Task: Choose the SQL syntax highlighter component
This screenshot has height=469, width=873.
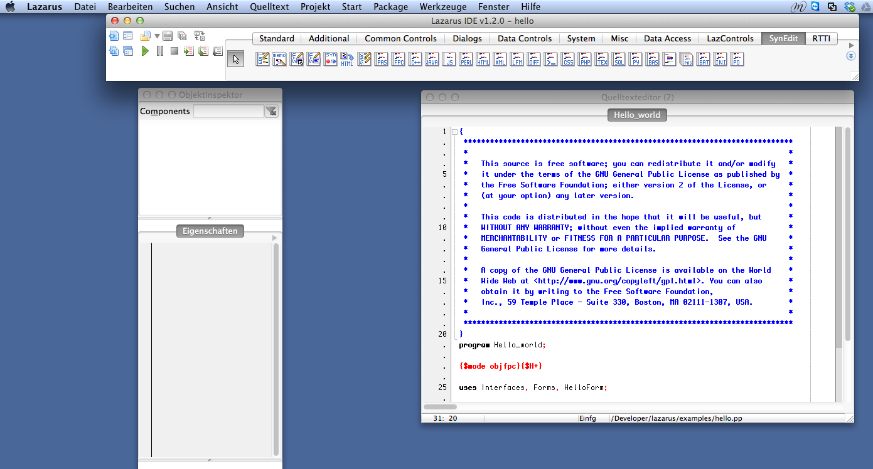Action: tap(619, 60)
